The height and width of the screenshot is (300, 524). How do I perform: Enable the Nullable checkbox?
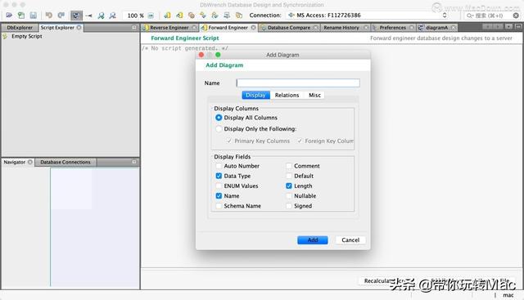click(289, 196)
